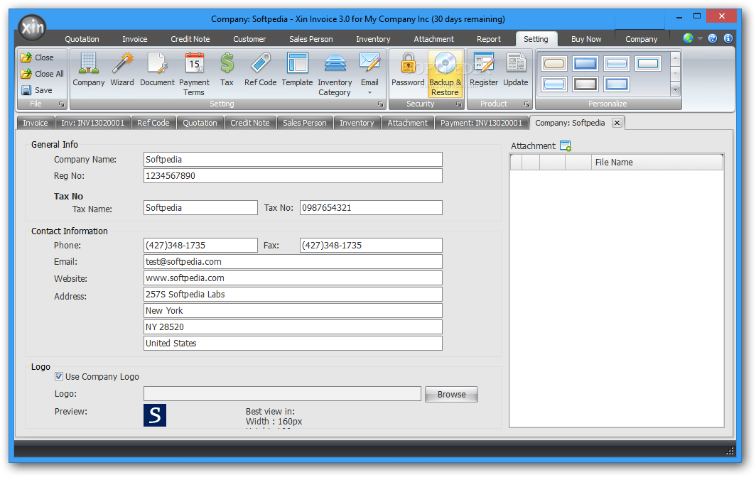Open the Buy Now ribbon tab

586,39
